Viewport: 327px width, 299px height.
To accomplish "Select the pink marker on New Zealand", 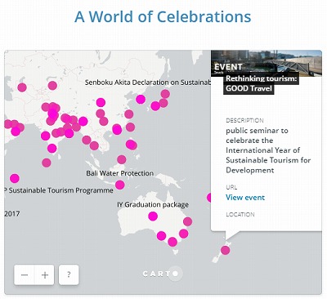I will 225,250.
